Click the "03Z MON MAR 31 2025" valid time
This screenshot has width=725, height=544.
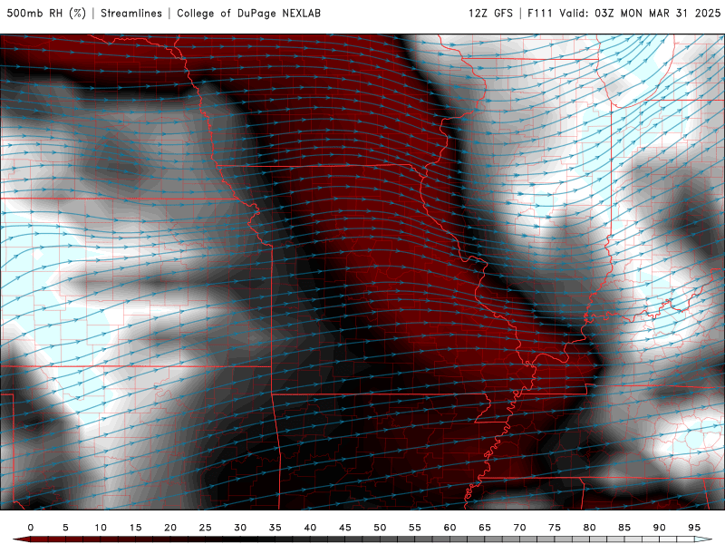(658, 14)
